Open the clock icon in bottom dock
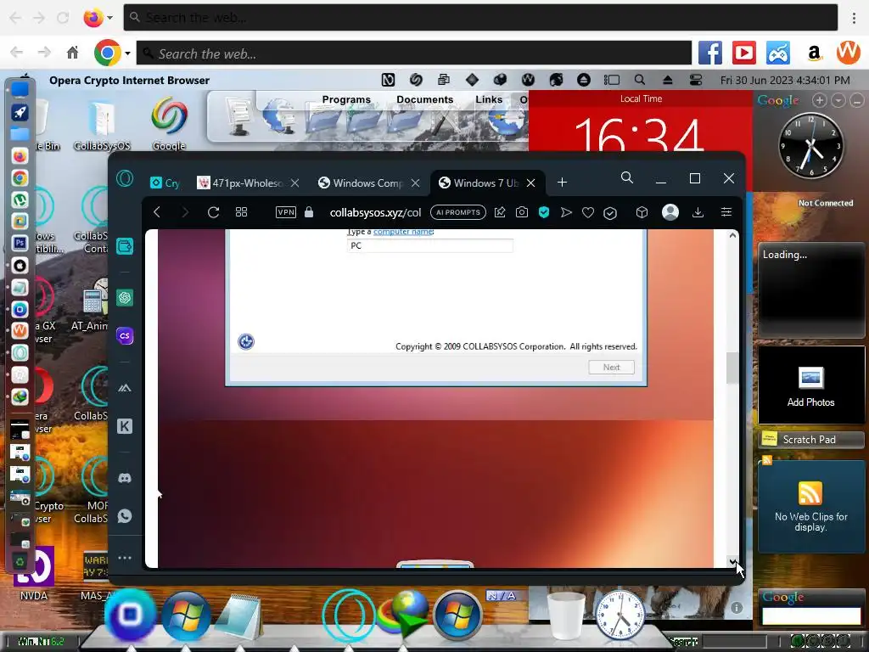 click(x=620, y=615)
